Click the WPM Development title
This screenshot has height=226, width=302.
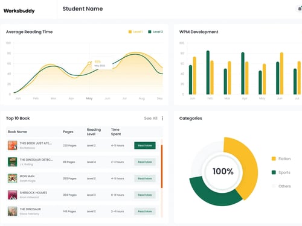[199, 32]
